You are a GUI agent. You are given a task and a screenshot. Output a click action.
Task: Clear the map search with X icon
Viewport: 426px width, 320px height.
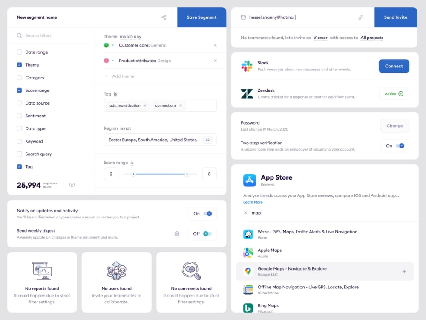pos(246,213)
